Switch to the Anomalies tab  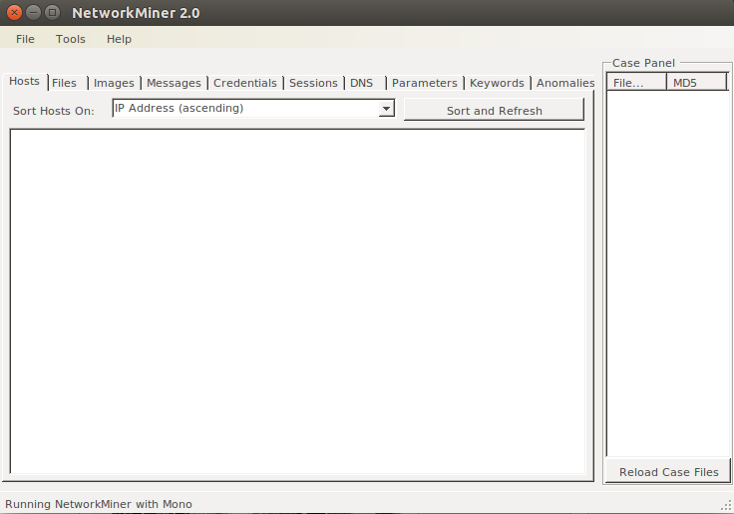click(x=565, y=83)
